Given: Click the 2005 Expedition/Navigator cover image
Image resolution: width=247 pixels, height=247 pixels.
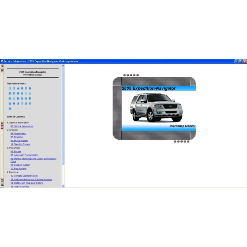Looking at the screenshot, I should [154, 108].
